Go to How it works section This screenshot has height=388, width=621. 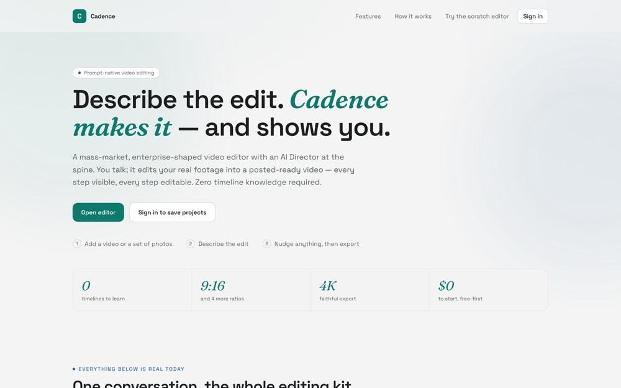(x=413, y=16)
